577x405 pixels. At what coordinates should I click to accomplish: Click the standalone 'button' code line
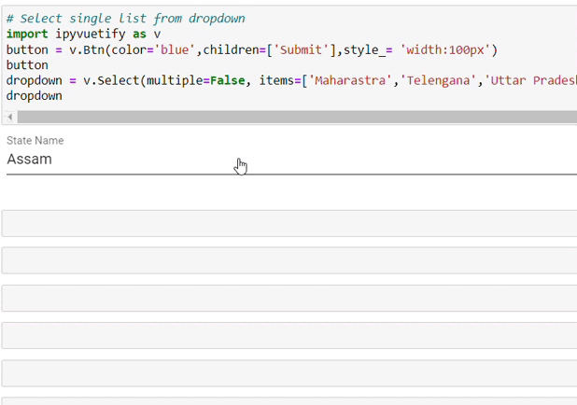pos(27,65)
